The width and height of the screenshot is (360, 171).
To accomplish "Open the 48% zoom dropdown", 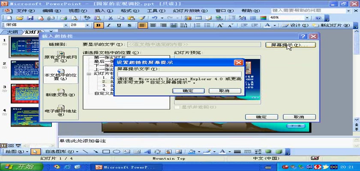I will pos(307,18).
